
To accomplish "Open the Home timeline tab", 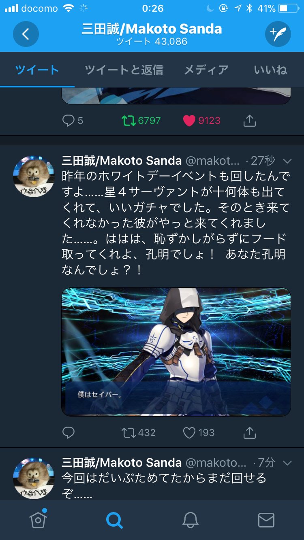I will pyautogui.click(x=38, y=520).
